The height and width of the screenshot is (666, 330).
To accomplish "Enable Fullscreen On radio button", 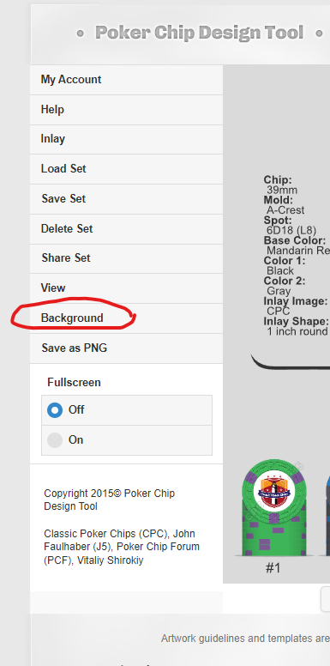I will [x=55, y=440].
